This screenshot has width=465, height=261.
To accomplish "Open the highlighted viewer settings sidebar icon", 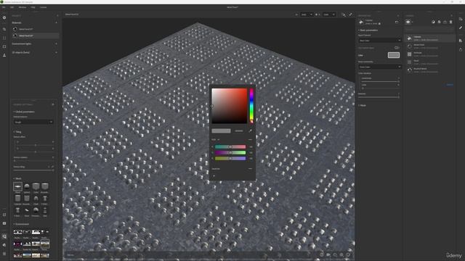I will click(4, 236).
